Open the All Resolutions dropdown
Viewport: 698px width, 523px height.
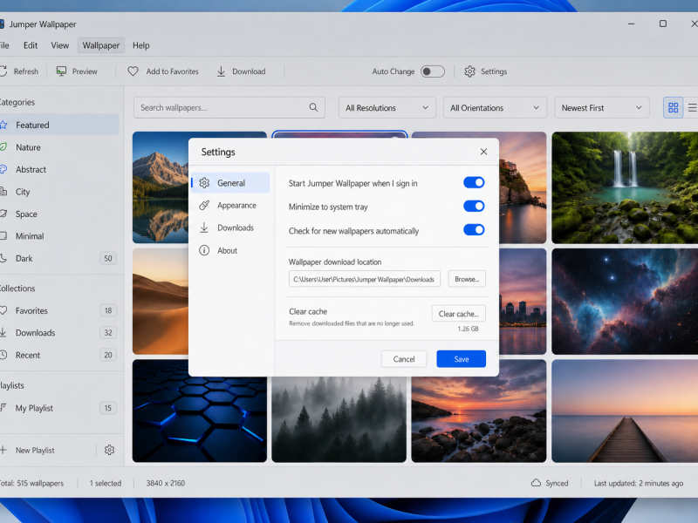[x=387, y=107]
